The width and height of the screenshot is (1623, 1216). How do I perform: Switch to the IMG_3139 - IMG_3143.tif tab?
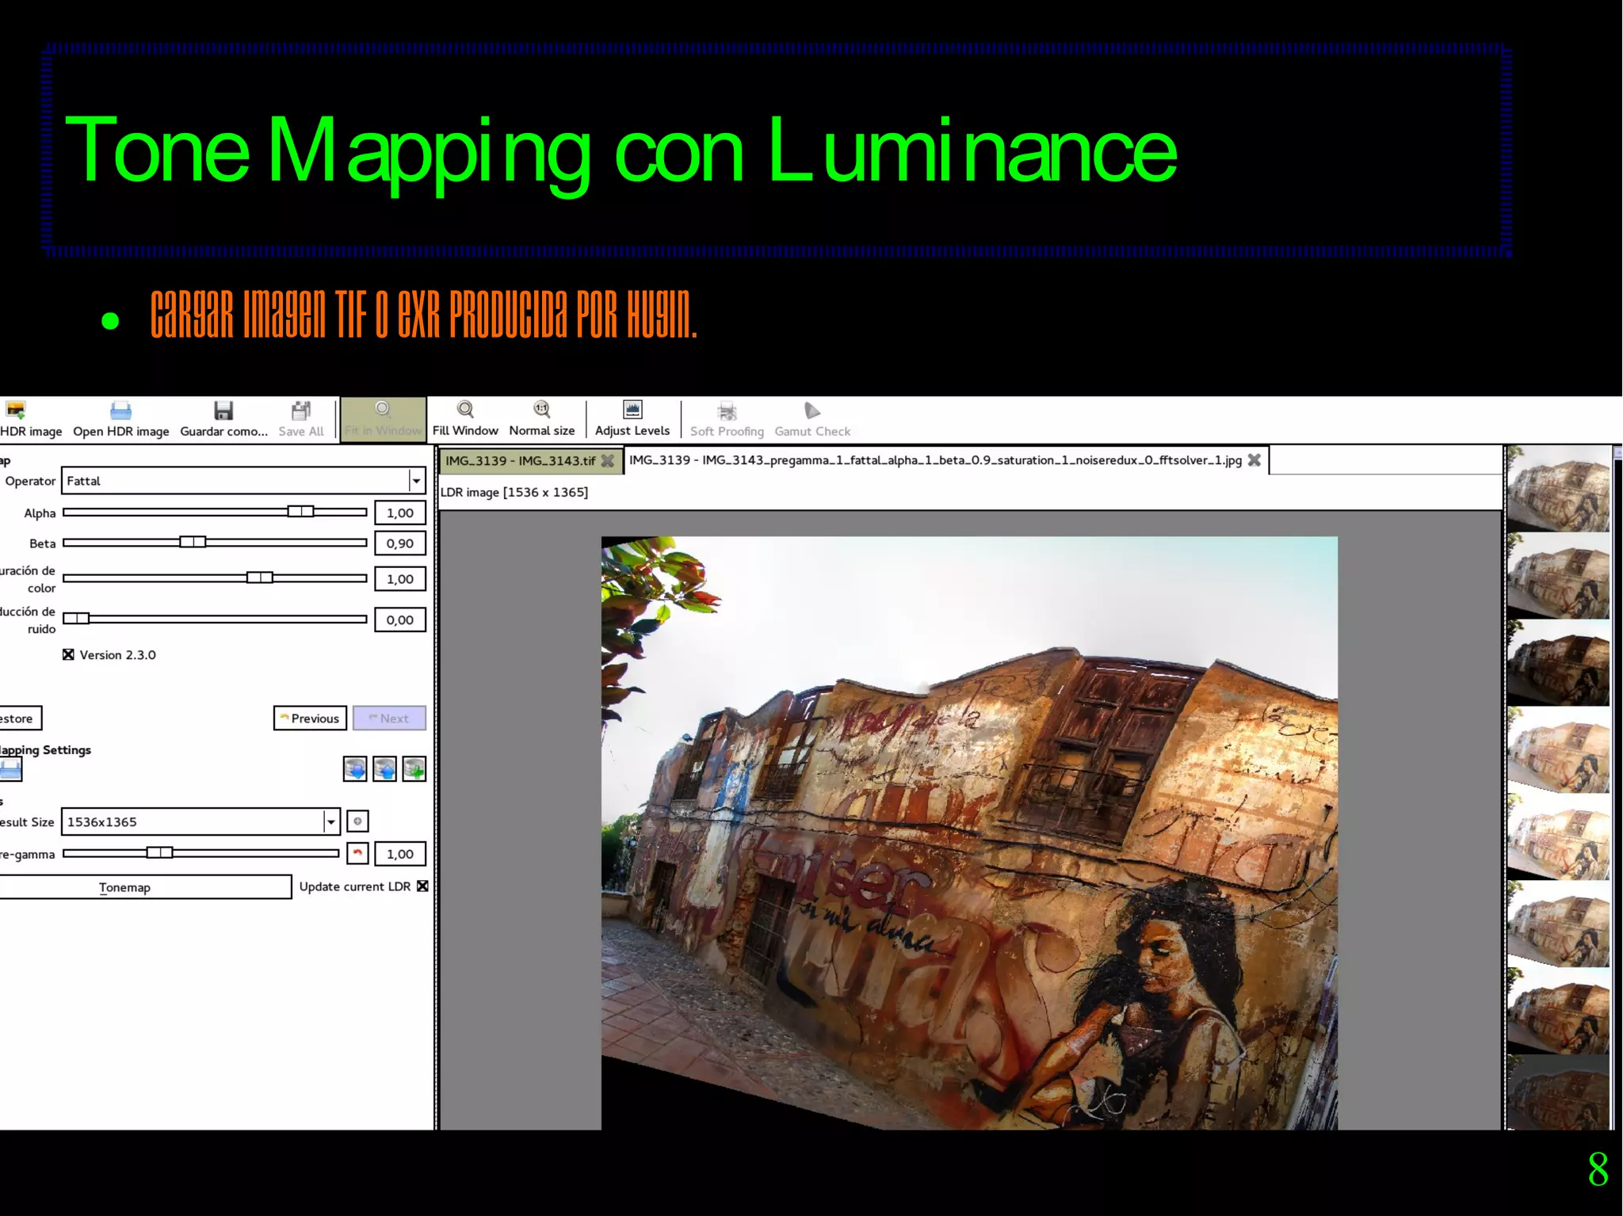(520, 460)
